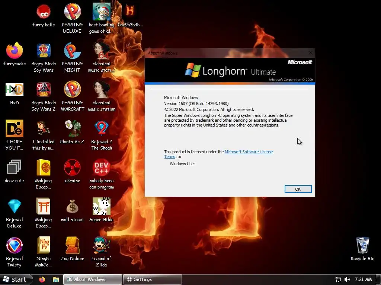The height and width of the screenshot is (285, 381).
Task: Click the PEGGING WARCRAFT desktop icon
Action: (x=72, y=97)
